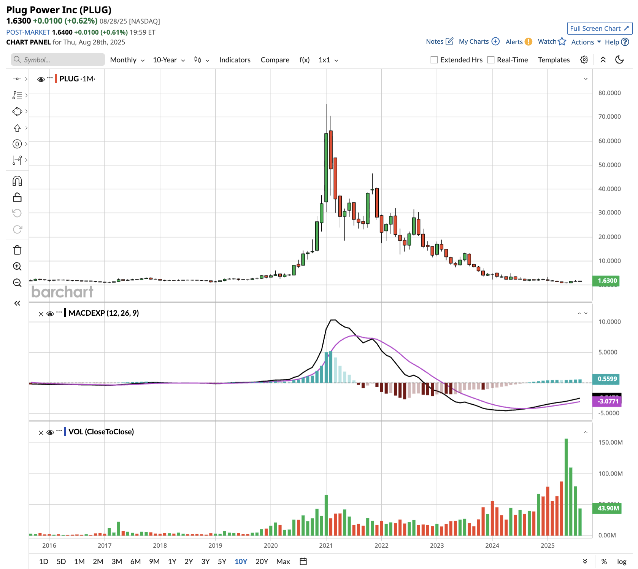Select the 10Y time range
The width and height of the screenshot is (638, 569).
pos(241,561)
